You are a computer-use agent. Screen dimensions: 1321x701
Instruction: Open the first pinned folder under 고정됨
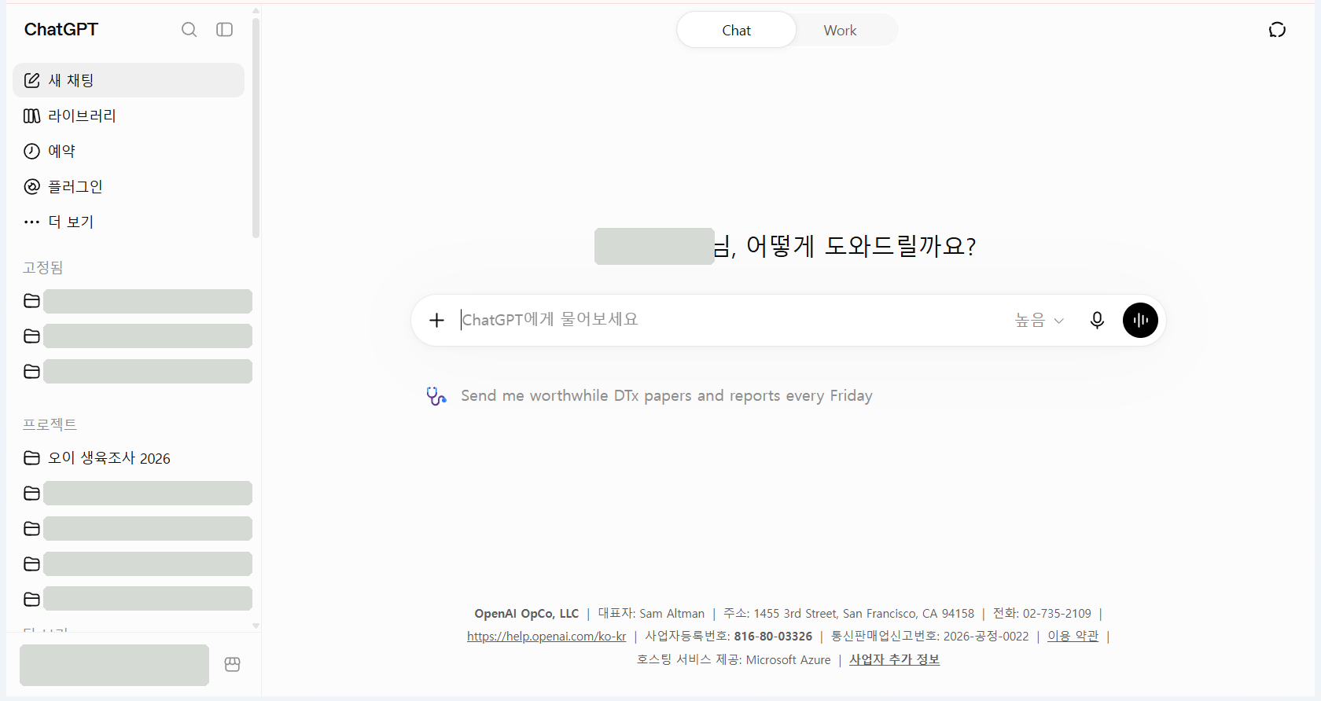click(138, 301)
